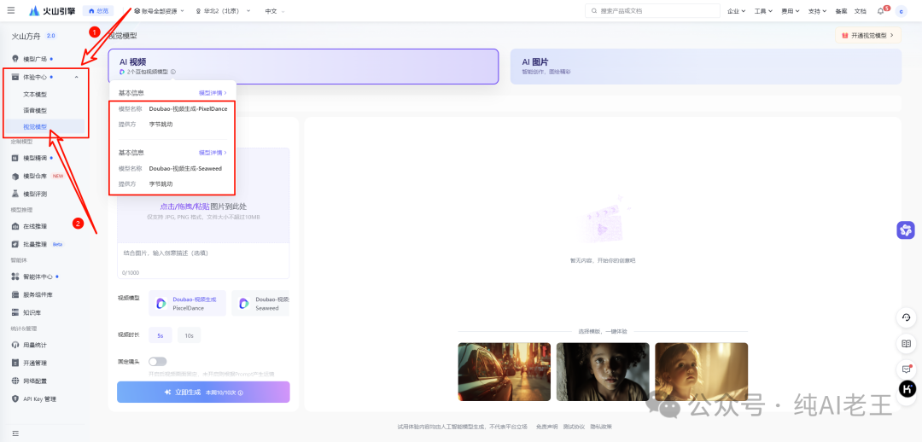Open the 隐私政策 footer link
Screen dimensions: 922x442
(x=601, y=427)
